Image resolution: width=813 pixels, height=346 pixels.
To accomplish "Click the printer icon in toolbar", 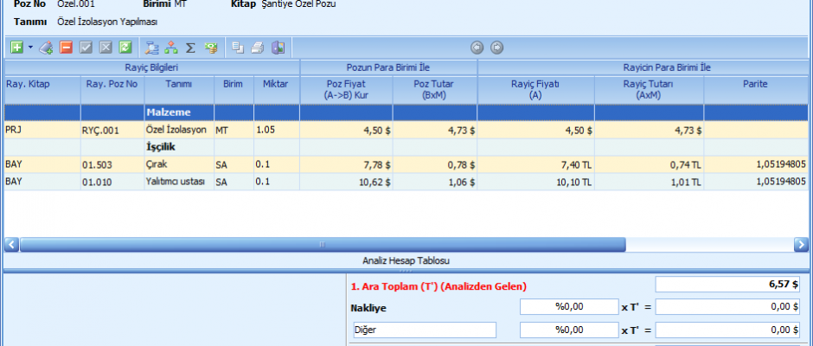I will [257, 48].
